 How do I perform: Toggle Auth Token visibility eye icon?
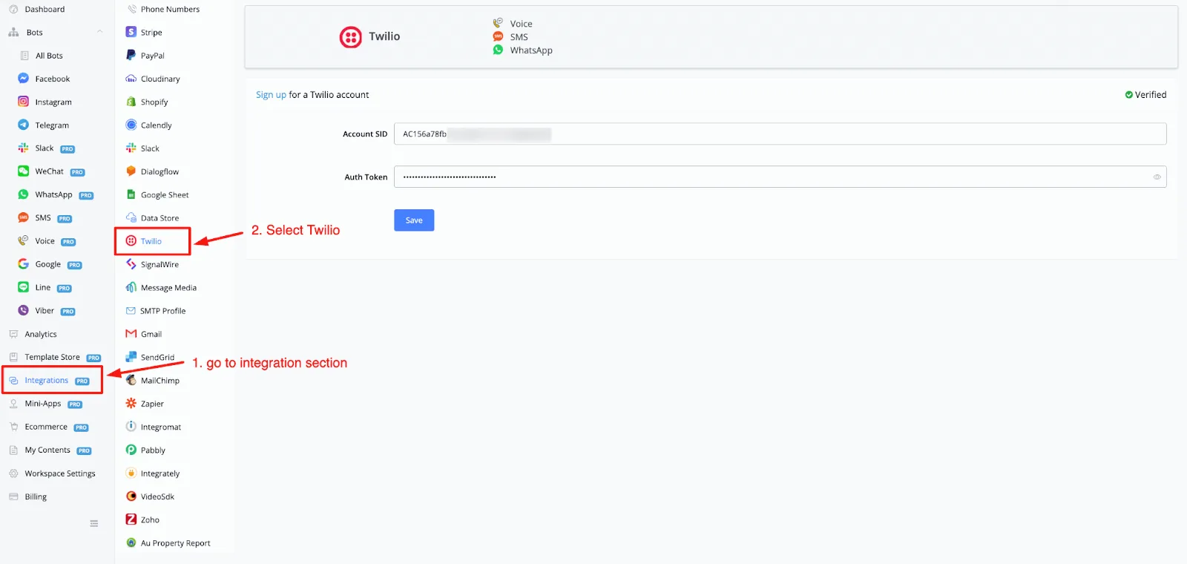[x=1157, y=177]
